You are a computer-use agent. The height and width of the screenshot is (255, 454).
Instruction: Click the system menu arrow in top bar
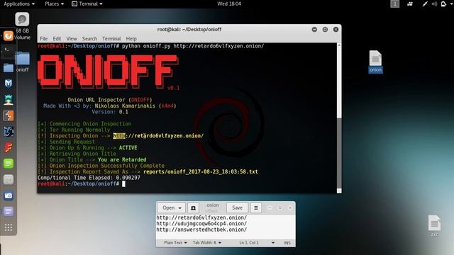(451, 4)
